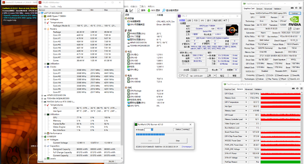
Task: Open HWMonitor File menu
Action: pyautogui.click(x=40, y=6)
